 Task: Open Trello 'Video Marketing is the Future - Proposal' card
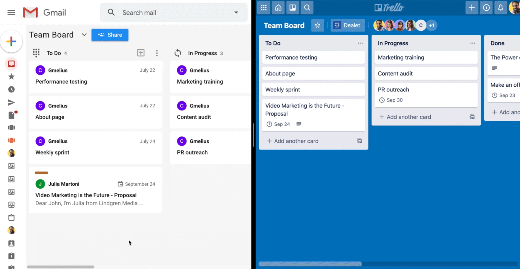click(314, 115)
